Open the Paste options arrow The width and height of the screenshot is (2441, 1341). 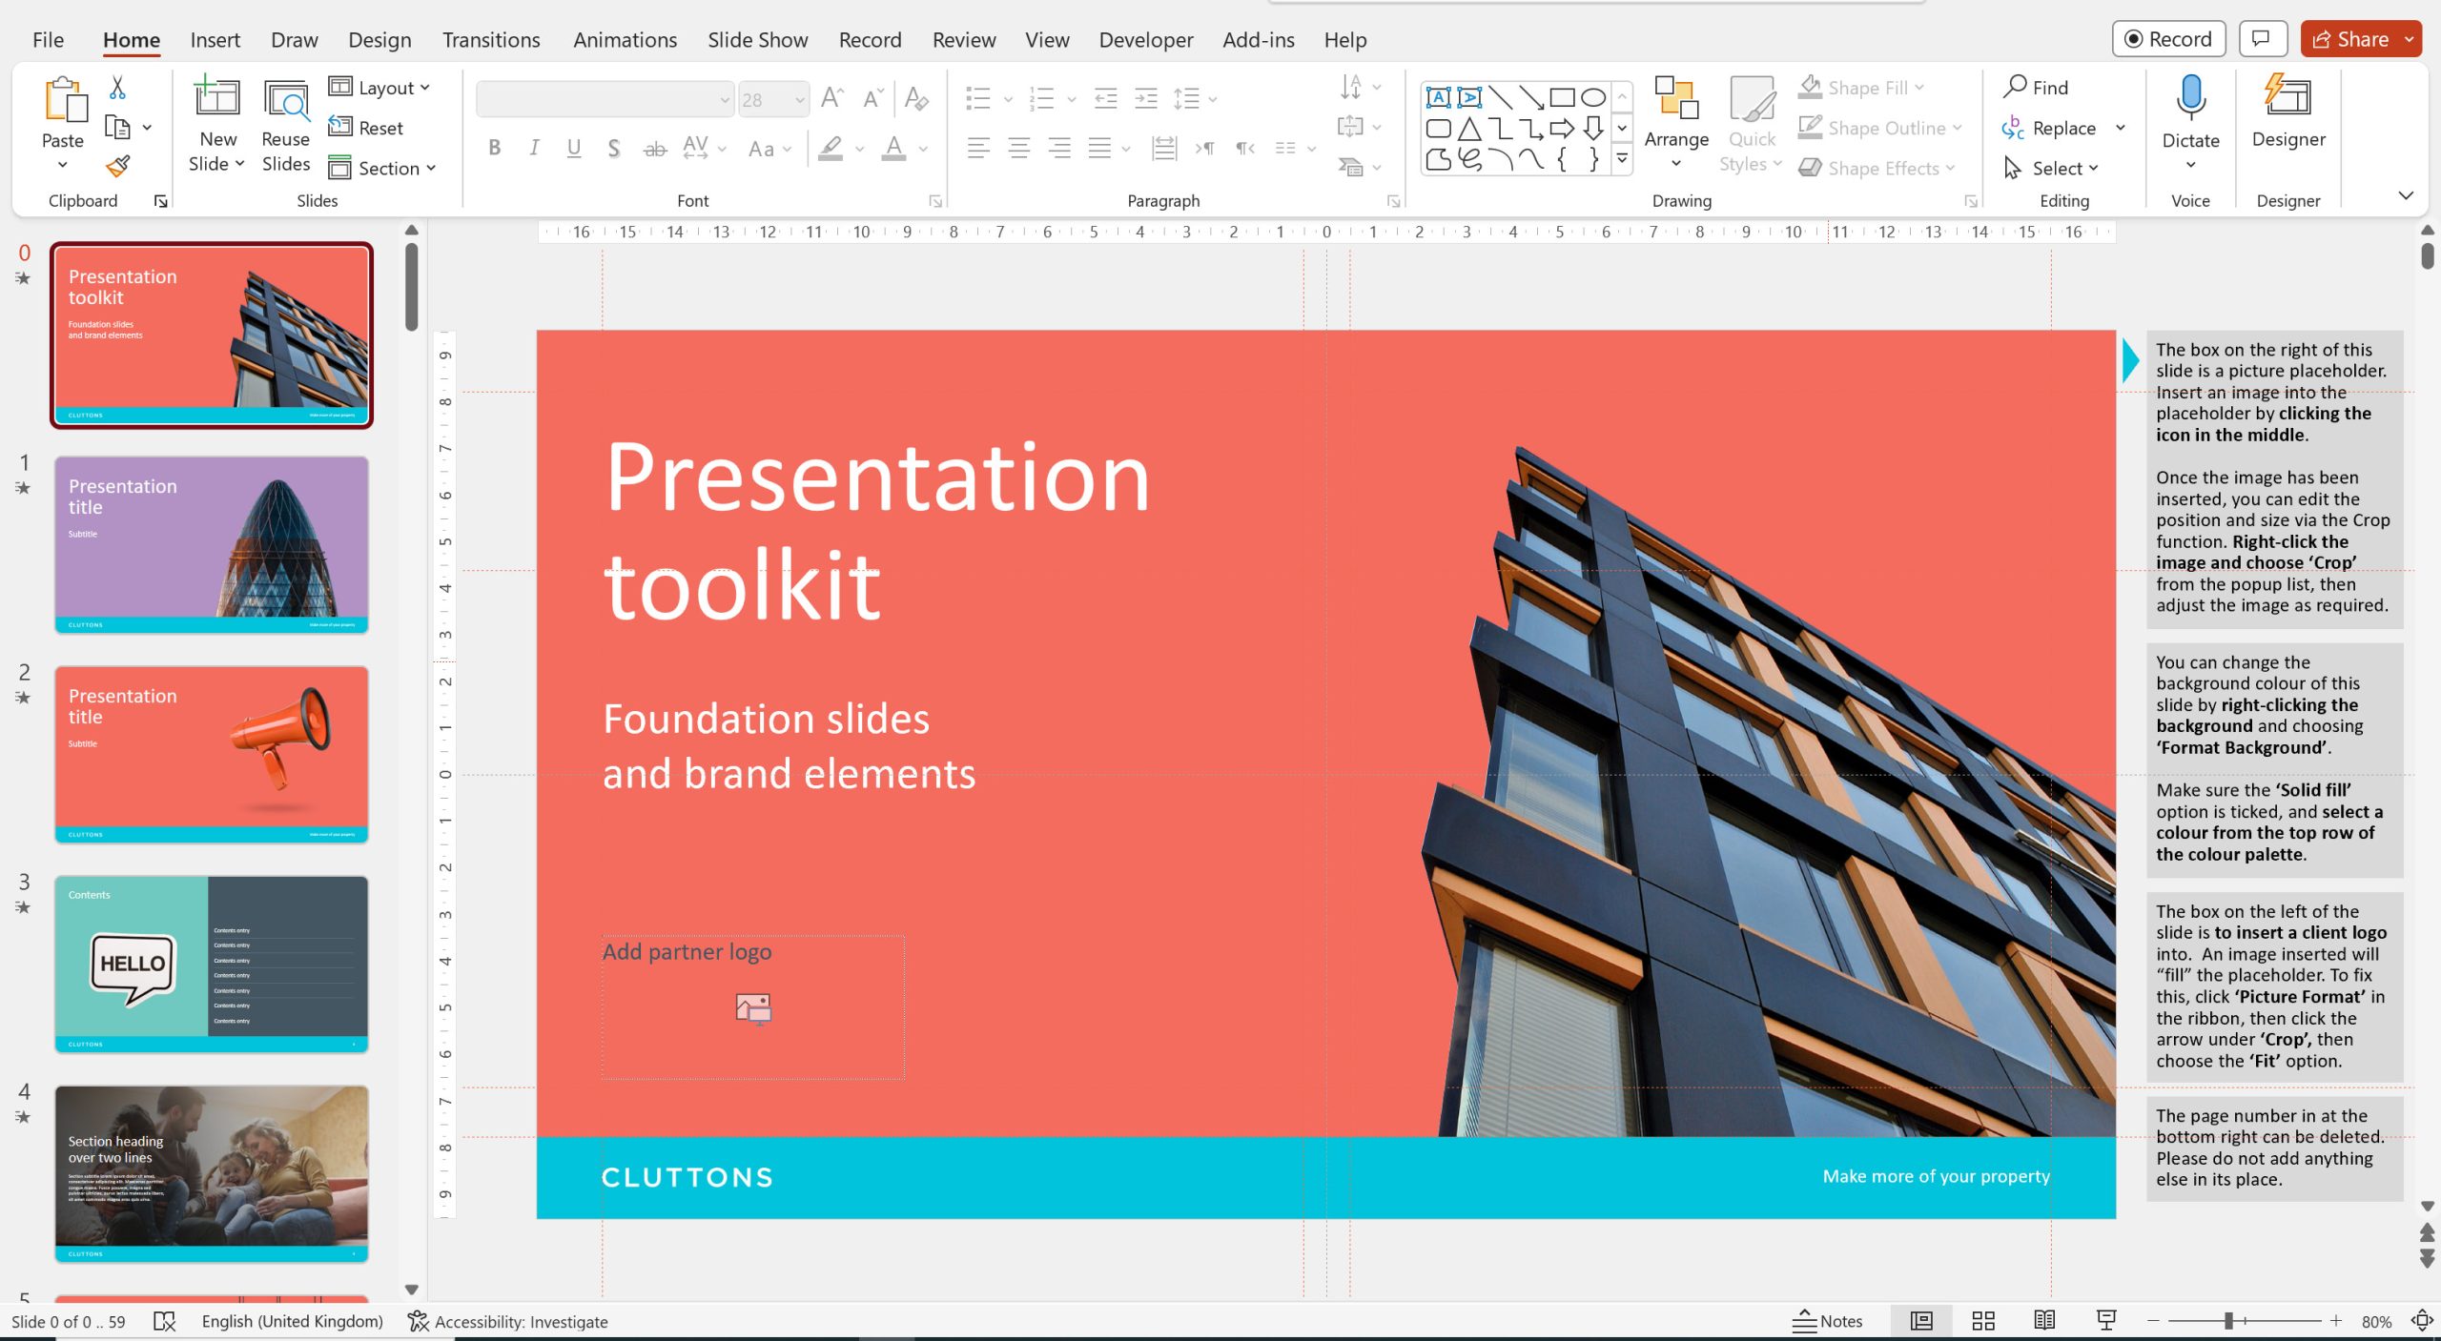point(63,164)
